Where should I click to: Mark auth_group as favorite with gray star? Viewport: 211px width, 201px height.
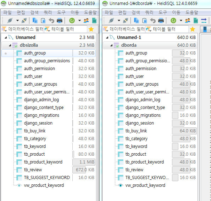pyautogui.click(x=6, y=53)
